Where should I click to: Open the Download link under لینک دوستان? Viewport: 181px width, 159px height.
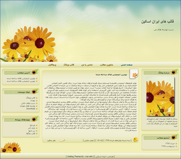pos(31,109)
